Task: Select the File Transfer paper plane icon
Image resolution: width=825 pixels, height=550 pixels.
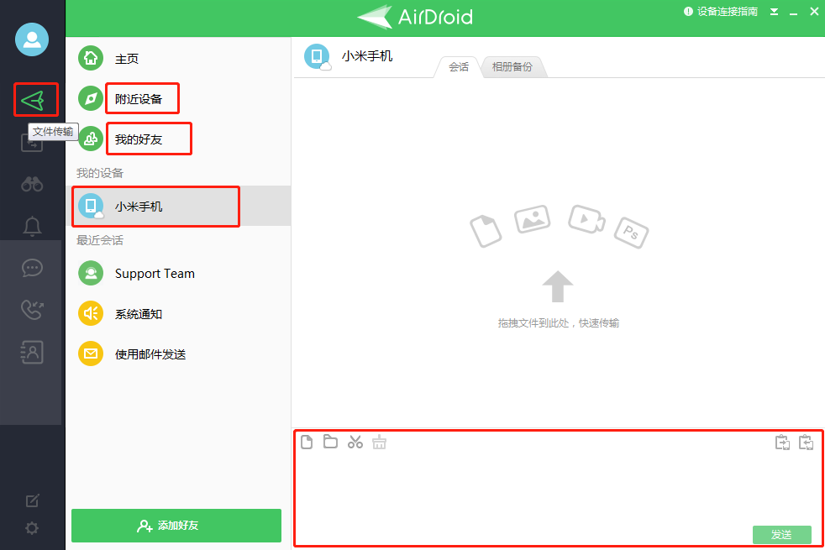Action: (33, 101)
